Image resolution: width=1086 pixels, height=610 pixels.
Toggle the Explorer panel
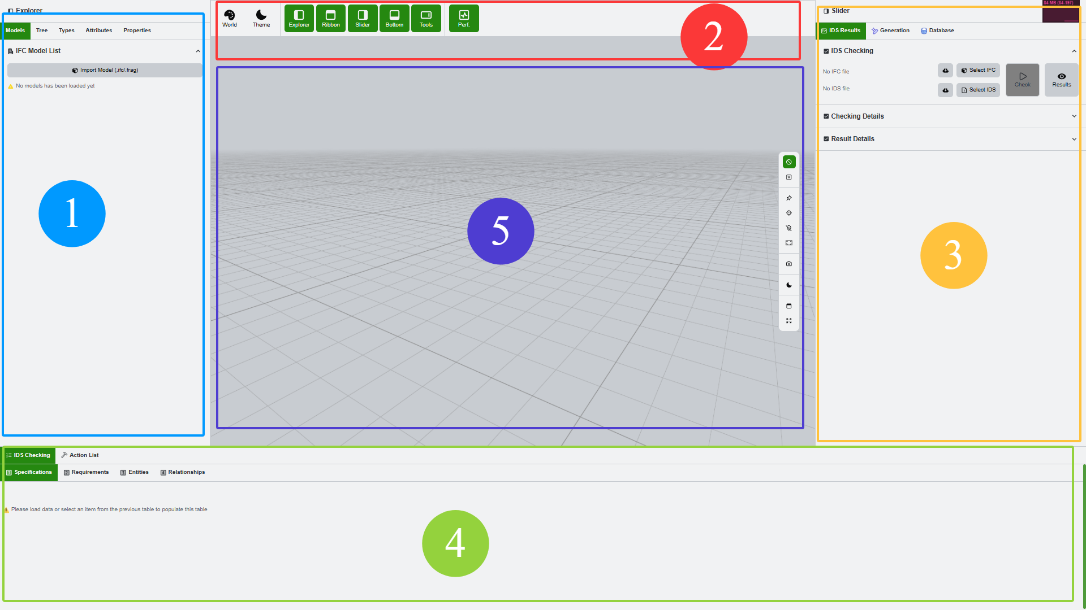coord(299,18)
